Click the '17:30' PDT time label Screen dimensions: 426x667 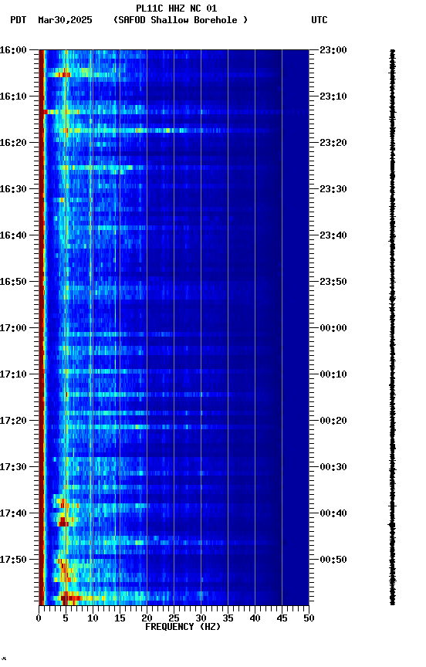(x=13, y=467)
